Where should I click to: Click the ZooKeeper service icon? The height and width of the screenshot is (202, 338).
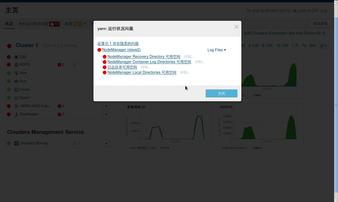coord(16,114)
